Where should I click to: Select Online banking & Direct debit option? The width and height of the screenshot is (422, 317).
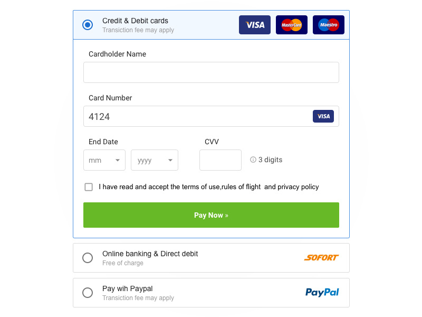point(88,258)
